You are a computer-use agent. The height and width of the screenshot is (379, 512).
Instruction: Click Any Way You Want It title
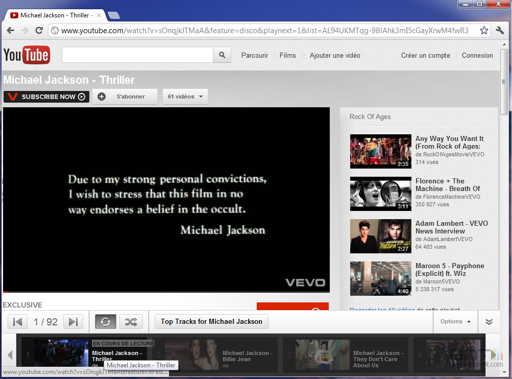pyautogui.click(x=449, y=143)
